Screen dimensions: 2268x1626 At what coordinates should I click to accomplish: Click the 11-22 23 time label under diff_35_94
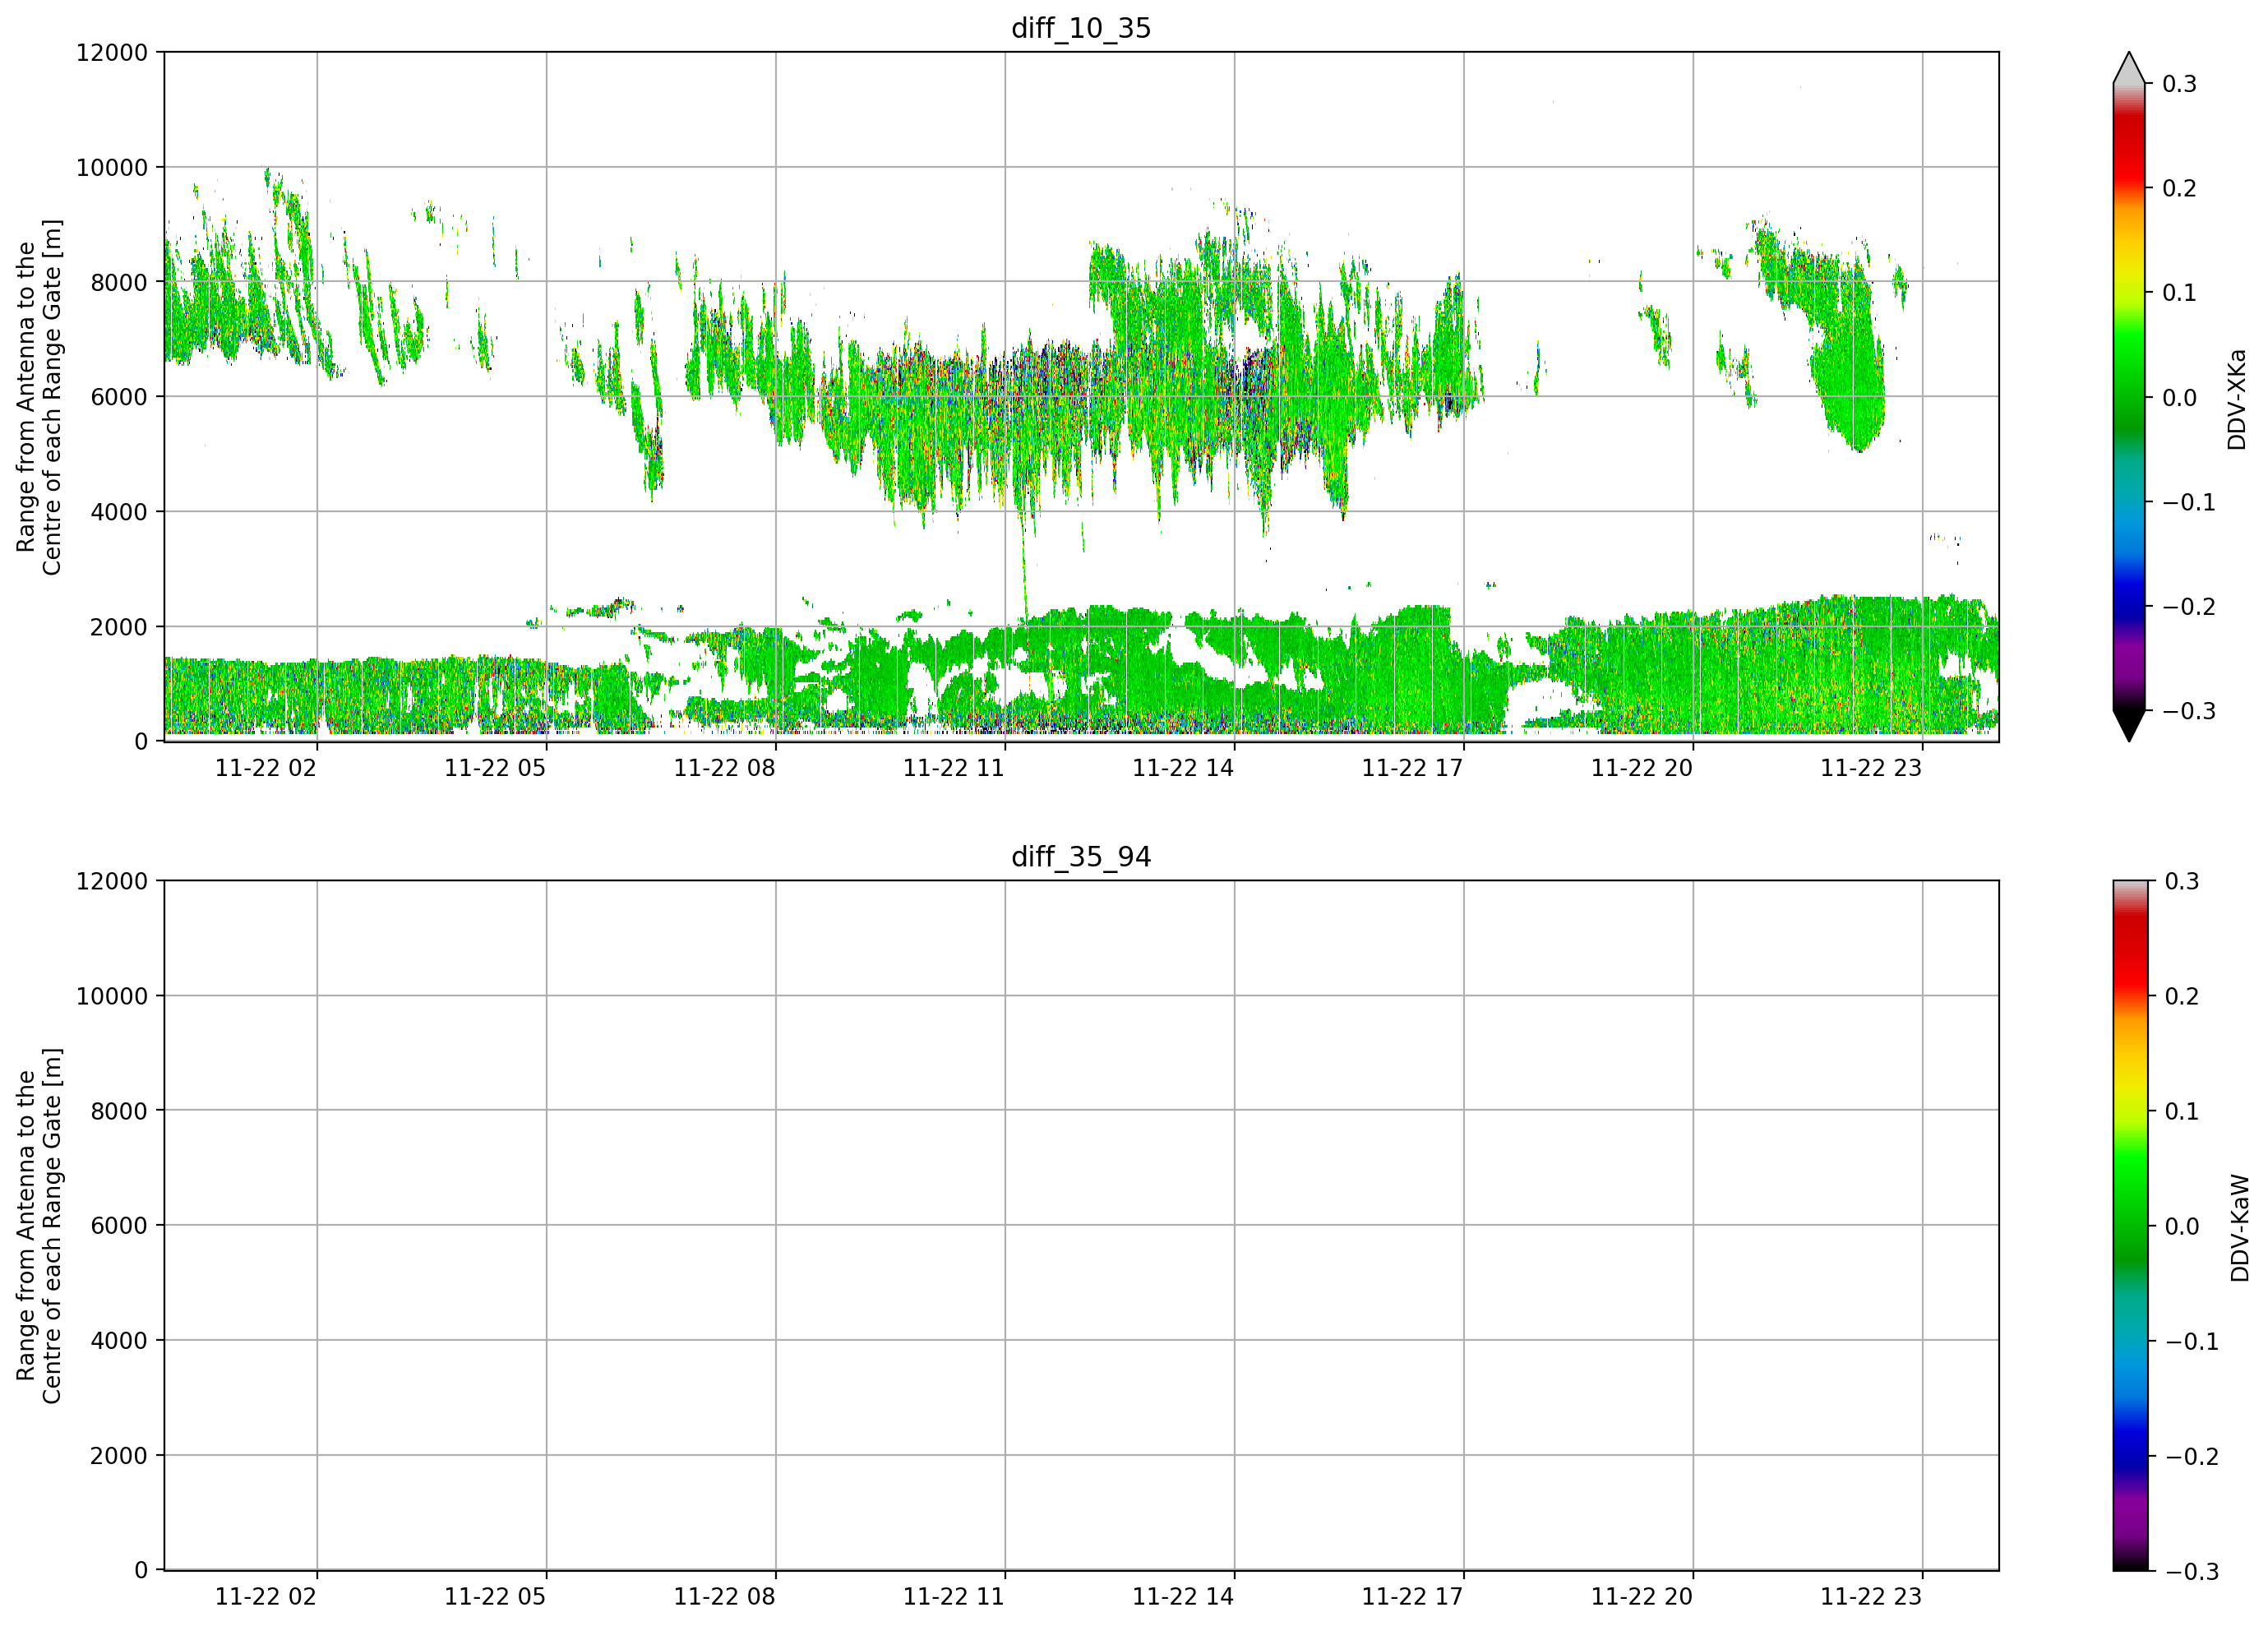pyautogui.click(x=1871, y=1597)
